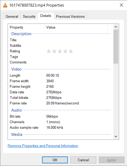The image size is (127, 166).
Task: Click the Audio sample rate label
Action: pyautogui.click(x=24, y=127)
